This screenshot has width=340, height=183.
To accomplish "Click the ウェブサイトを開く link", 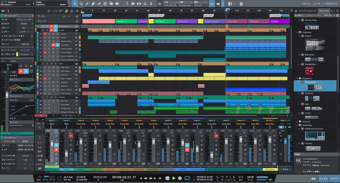I will click(312, 171).
